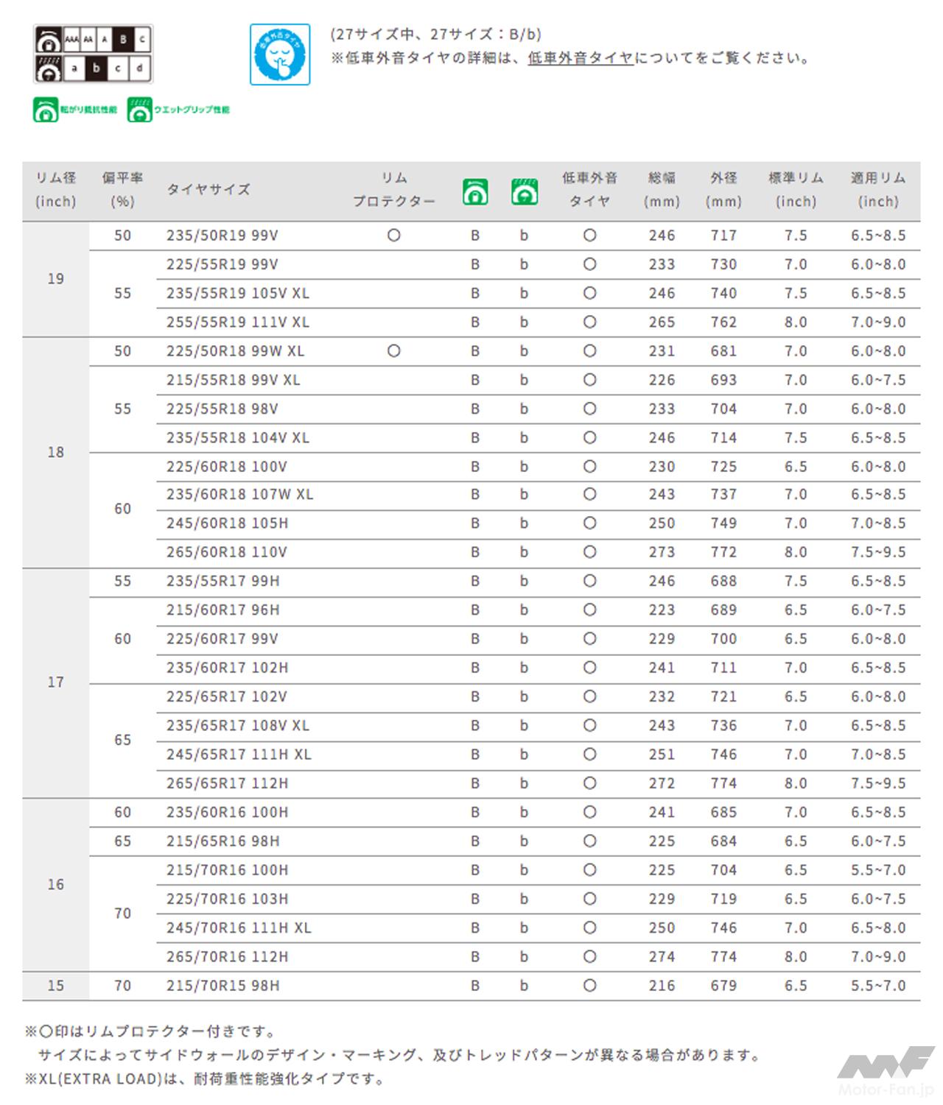The image size is (943, 1105).
Task: Click the 235/60R18 107W XL tire size
Action: coord(239,495)
